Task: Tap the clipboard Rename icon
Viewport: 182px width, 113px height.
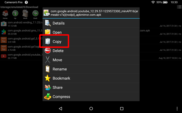Action: pyautogui.click(x=48, y=69)
